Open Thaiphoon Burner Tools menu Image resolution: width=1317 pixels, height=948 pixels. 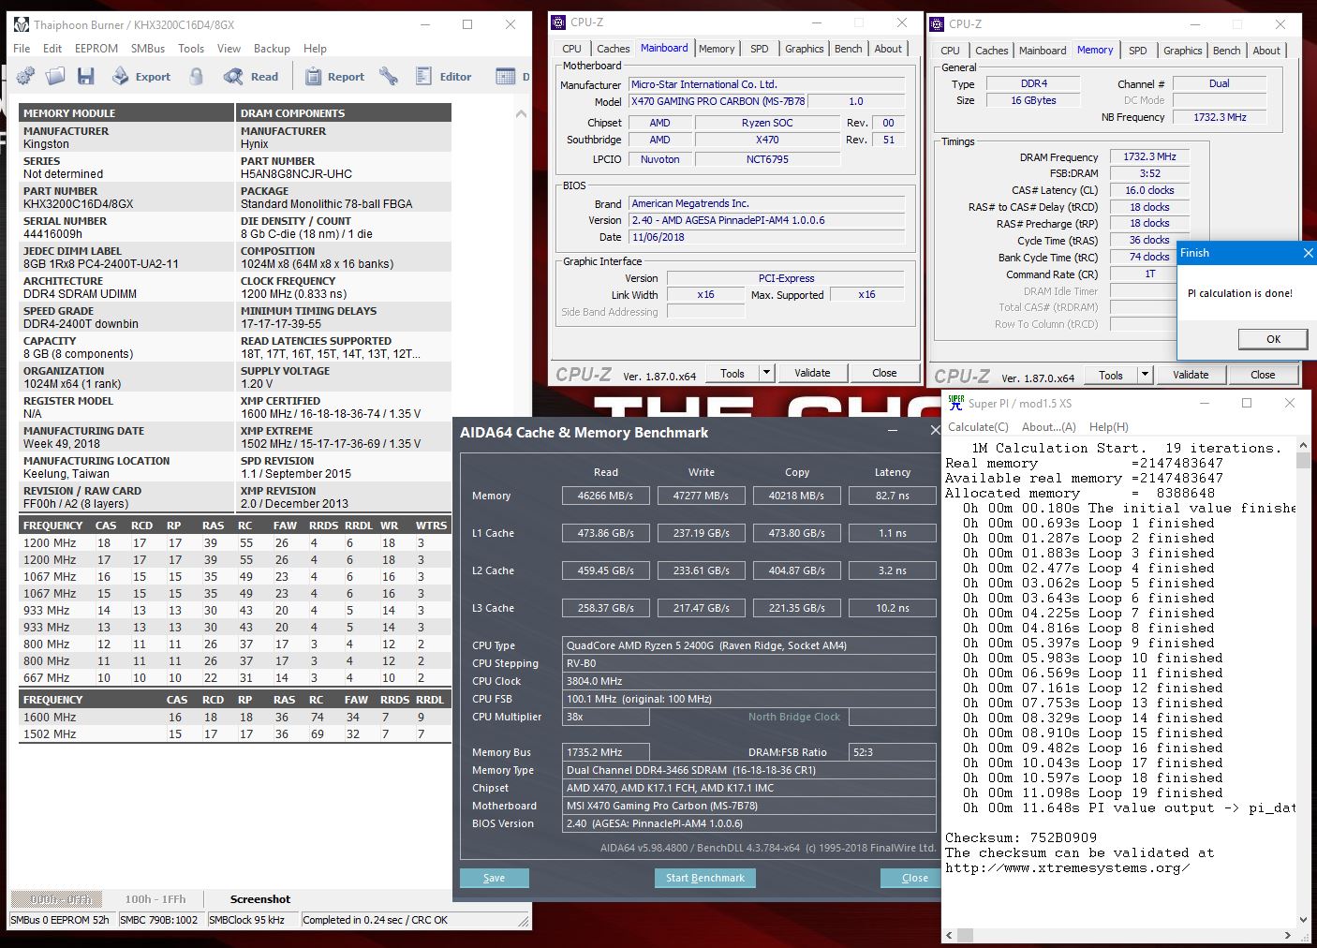(191, 49)
